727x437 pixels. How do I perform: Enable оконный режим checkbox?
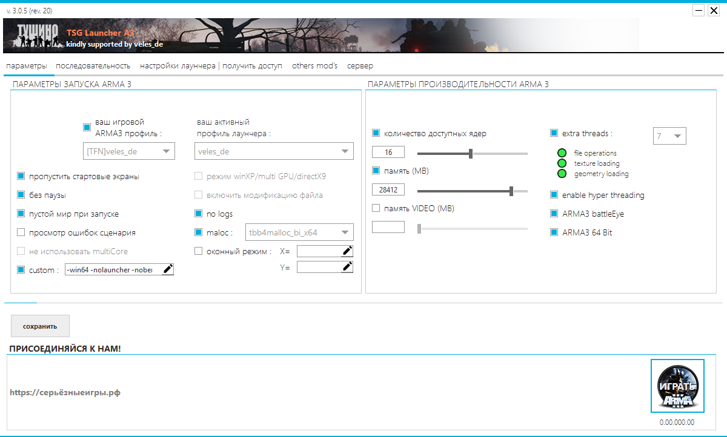pos(198,251)
